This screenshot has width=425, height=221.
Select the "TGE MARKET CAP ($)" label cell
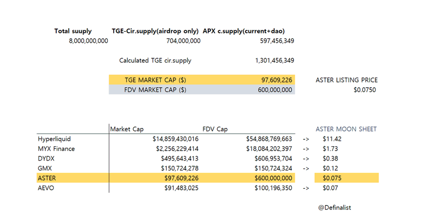[155, 80]
